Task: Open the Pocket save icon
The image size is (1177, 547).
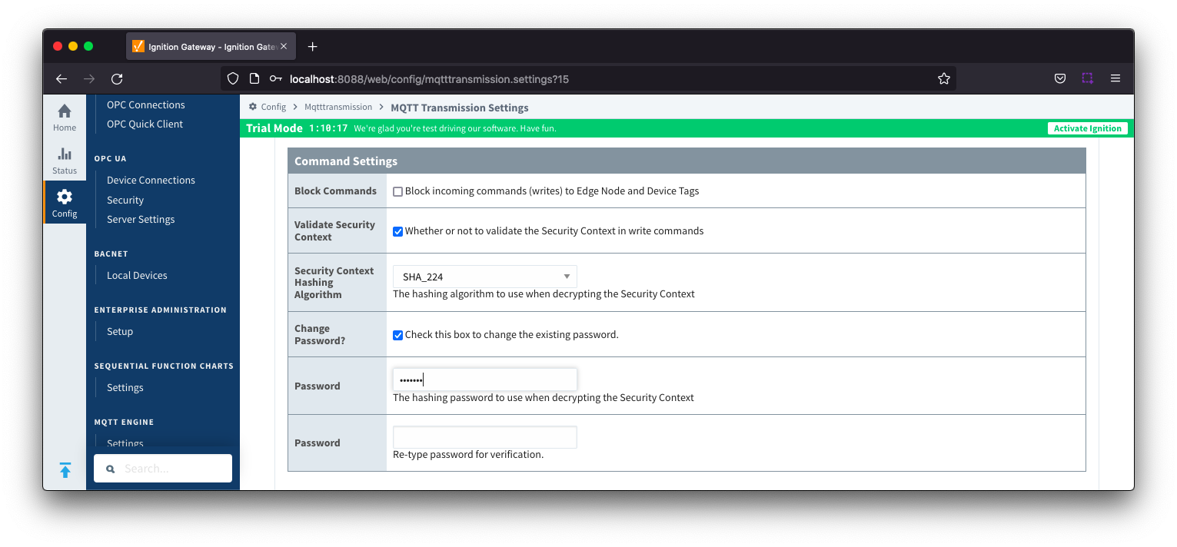Action: tap(1059, 78)
